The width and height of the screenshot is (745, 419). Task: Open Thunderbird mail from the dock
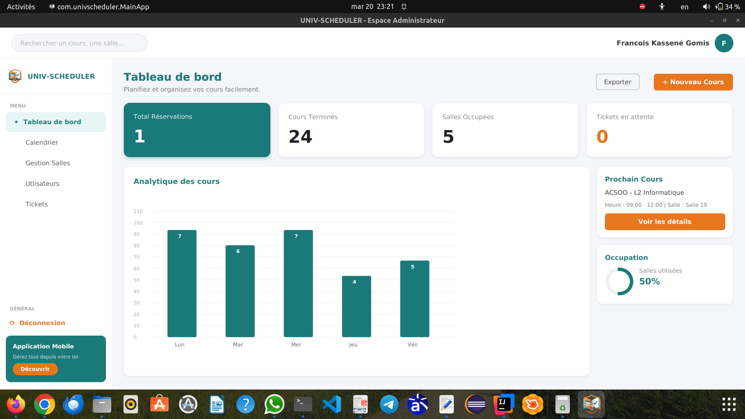click(73, 404)
